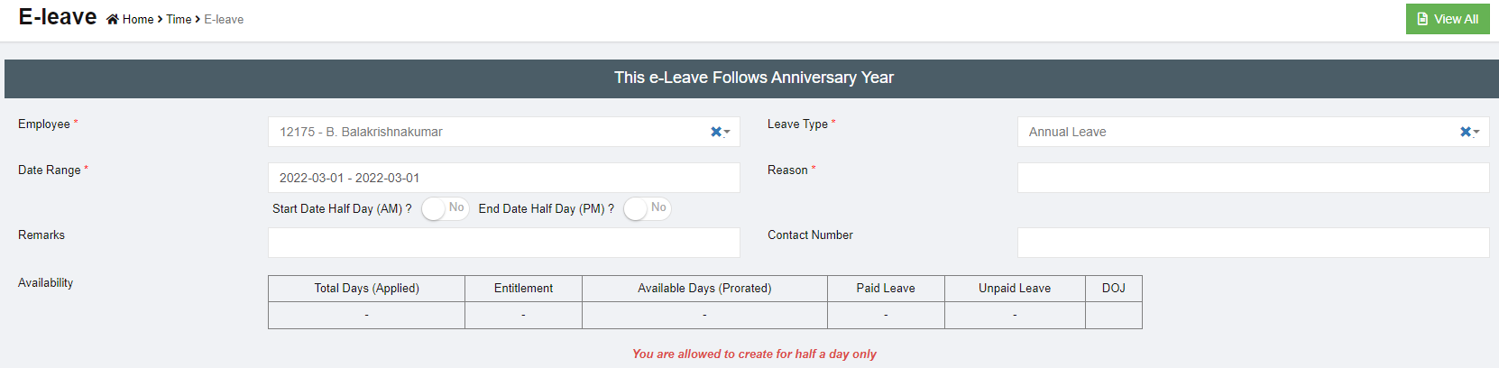Image resolution: width=1499 pixels, height=368 pixels.
Task: Click into the Remarks input box
Action: (503, 243)
